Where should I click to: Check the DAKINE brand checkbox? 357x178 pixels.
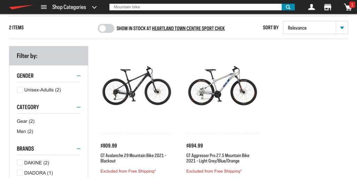coord(20,163)
